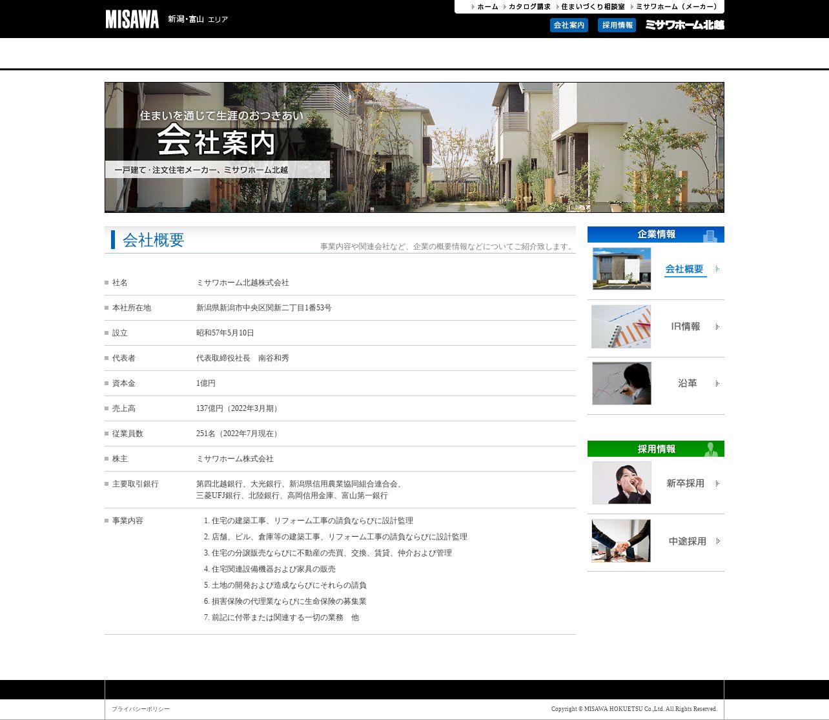Click the 中途採用 handshake thumbnail
Viewport: 829px width, 720px height.
point(621,541)
